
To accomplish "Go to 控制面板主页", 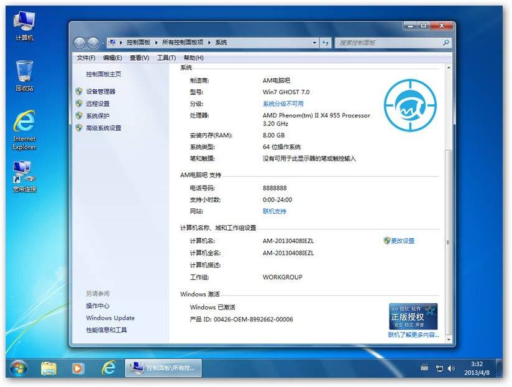I will click(104, 74).
